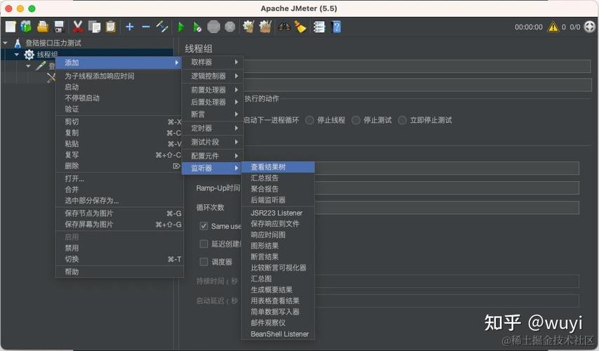This screenshot has width=599, height=351.
Task: Open the 定时器 submenu
Action: click(212, 128)
